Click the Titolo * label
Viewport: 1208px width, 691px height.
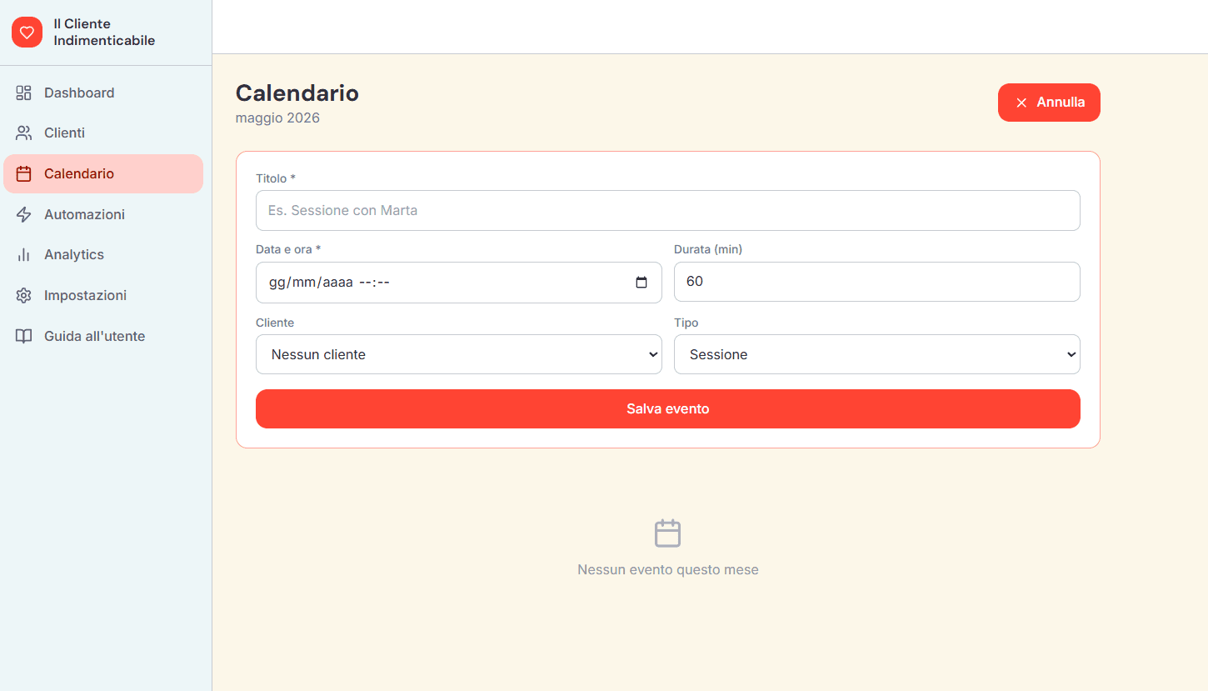276,178
